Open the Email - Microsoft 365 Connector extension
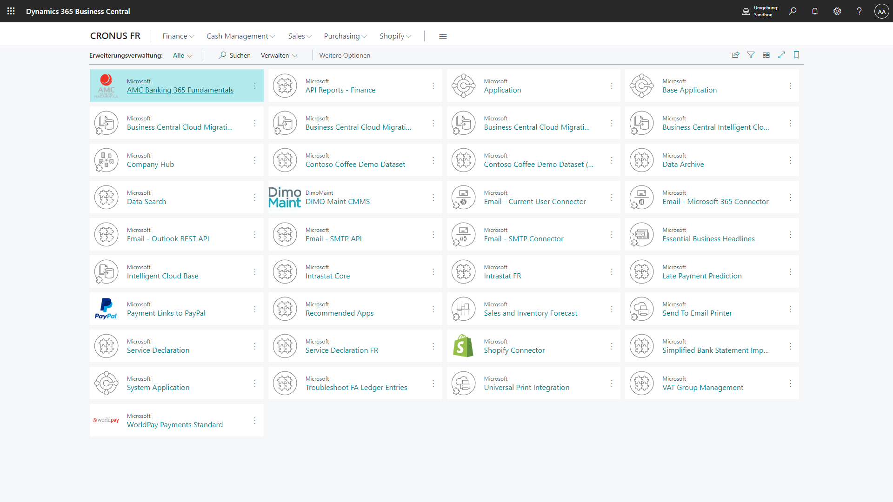This screenshot has height=502, width=893. 715,202
